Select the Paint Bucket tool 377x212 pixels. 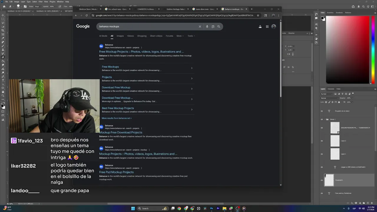[3, 62]
